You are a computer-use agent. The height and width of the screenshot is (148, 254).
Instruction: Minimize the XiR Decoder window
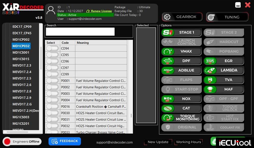tap(238, 5)
